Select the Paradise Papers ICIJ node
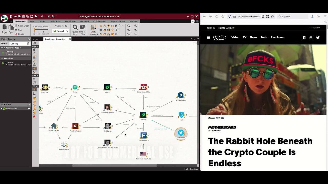 75,126
